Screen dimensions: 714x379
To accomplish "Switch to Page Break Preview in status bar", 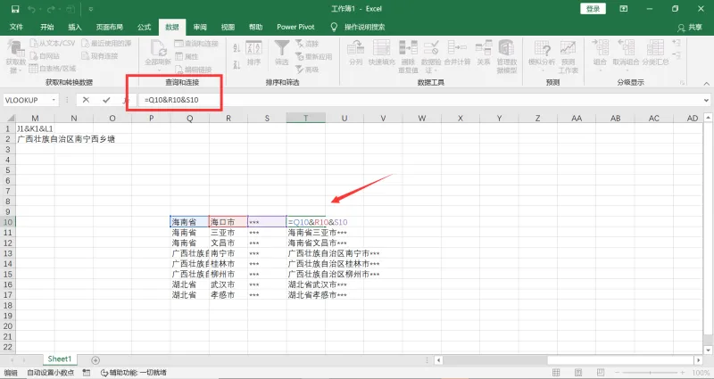I will 601,373.
